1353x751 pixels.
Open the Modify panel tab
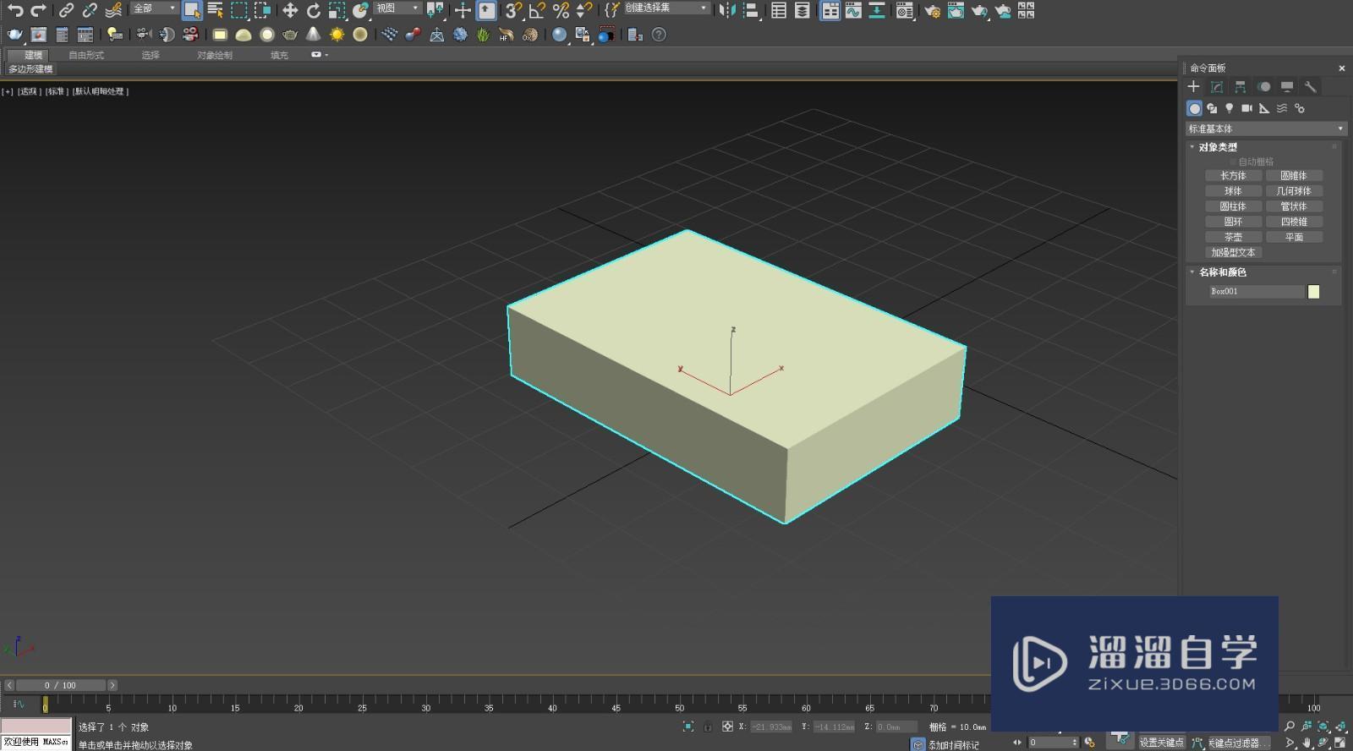(1217, 87)
